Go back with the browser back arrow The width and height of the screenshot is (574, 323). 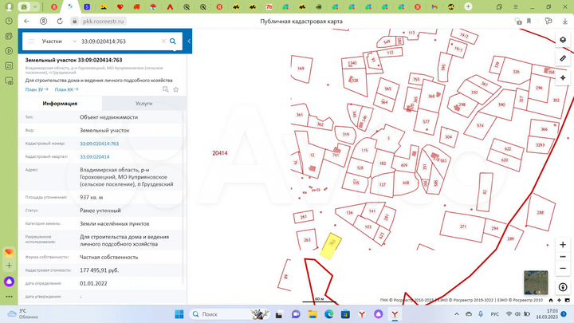[27, 22]
